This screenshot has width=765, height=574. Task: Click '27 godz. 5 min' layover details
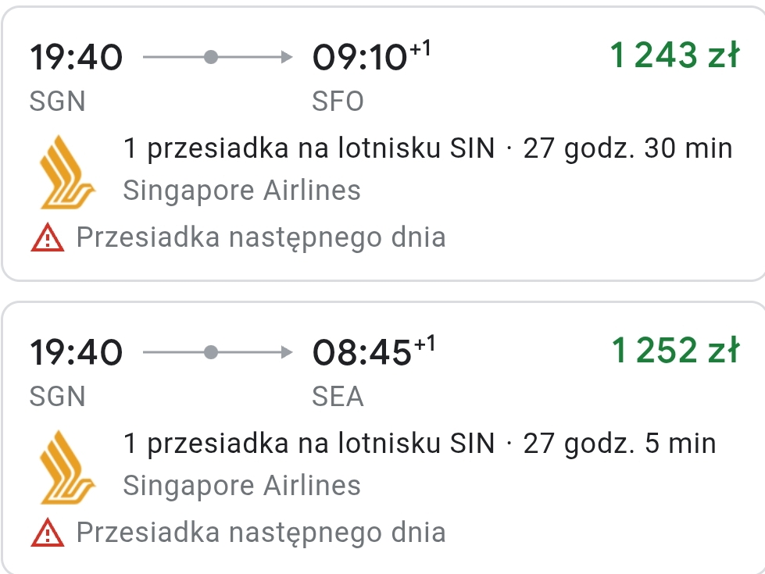pyautogui.click(x=620, y=444)
